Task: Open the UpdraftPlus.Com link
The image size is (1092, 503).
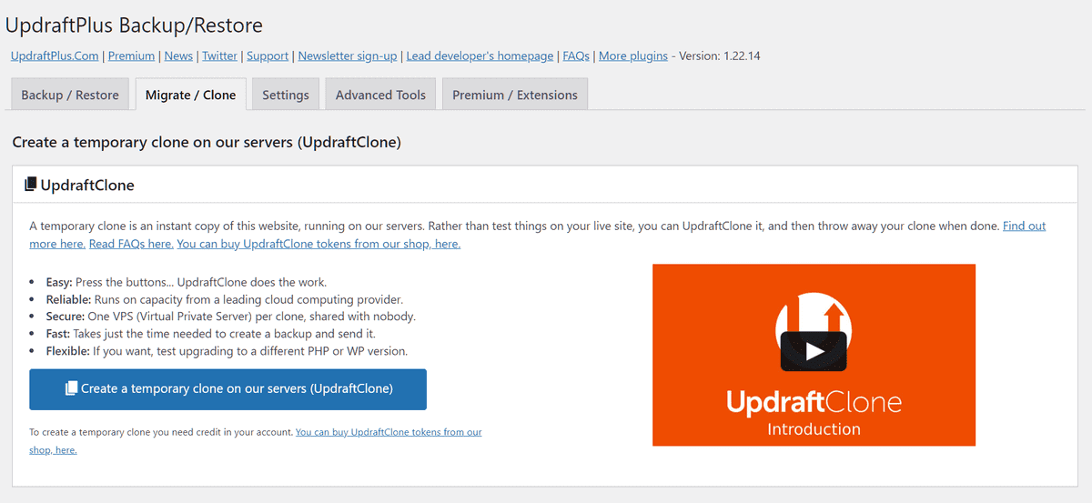Action: coord(55,55)
